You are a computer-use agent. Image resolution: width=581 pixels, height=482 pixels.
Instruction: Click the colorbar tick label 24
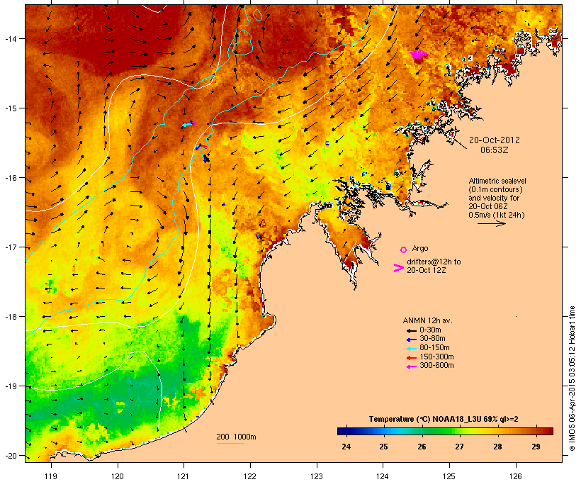346,447
